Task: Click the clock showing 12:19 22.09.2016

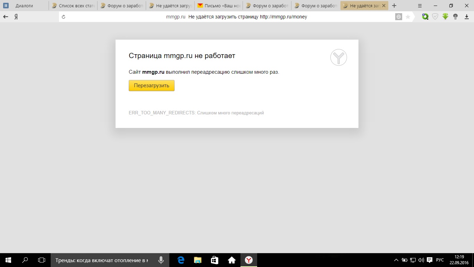Action: coord(459,260)
